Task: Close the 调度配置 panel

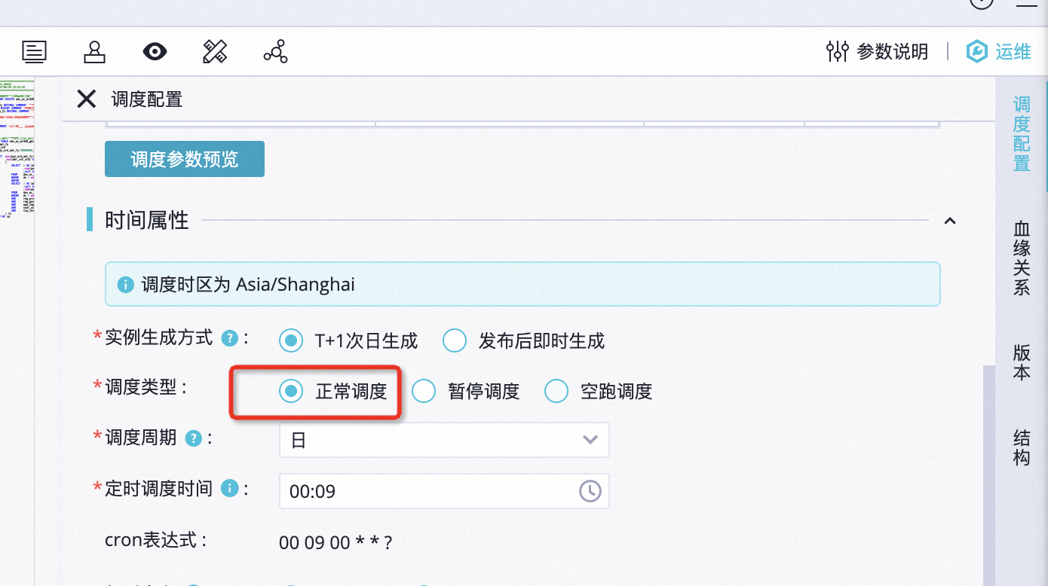Action: 87,99
